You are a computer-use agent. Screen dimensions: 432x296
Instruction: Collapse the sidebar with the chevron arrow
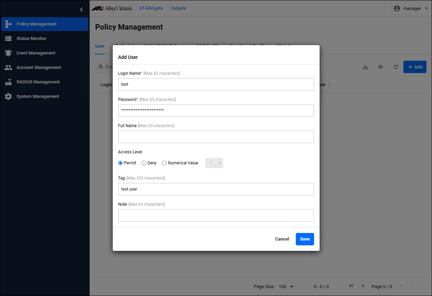click(81, 10)
